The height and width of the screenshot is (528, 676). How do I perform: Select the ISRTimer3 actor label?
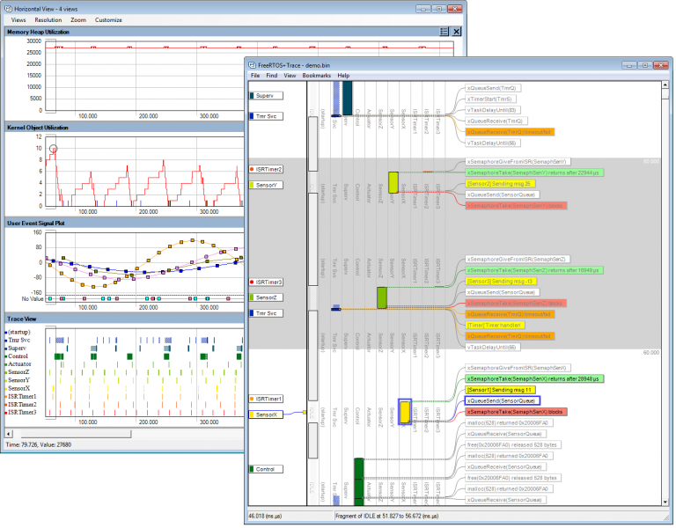click(266, 282)
